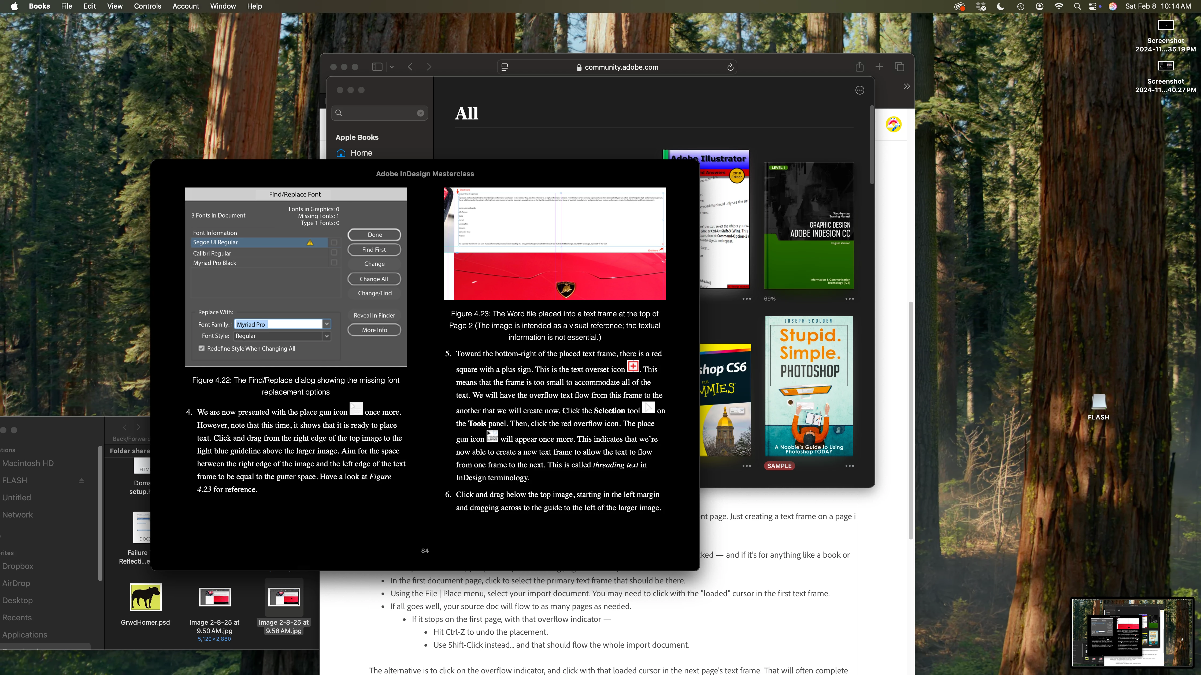Screen dimensions: 1201x675
Task: Open the Graphic Design Adobe InDesign CC book cover
Action: tap(809, 226)
